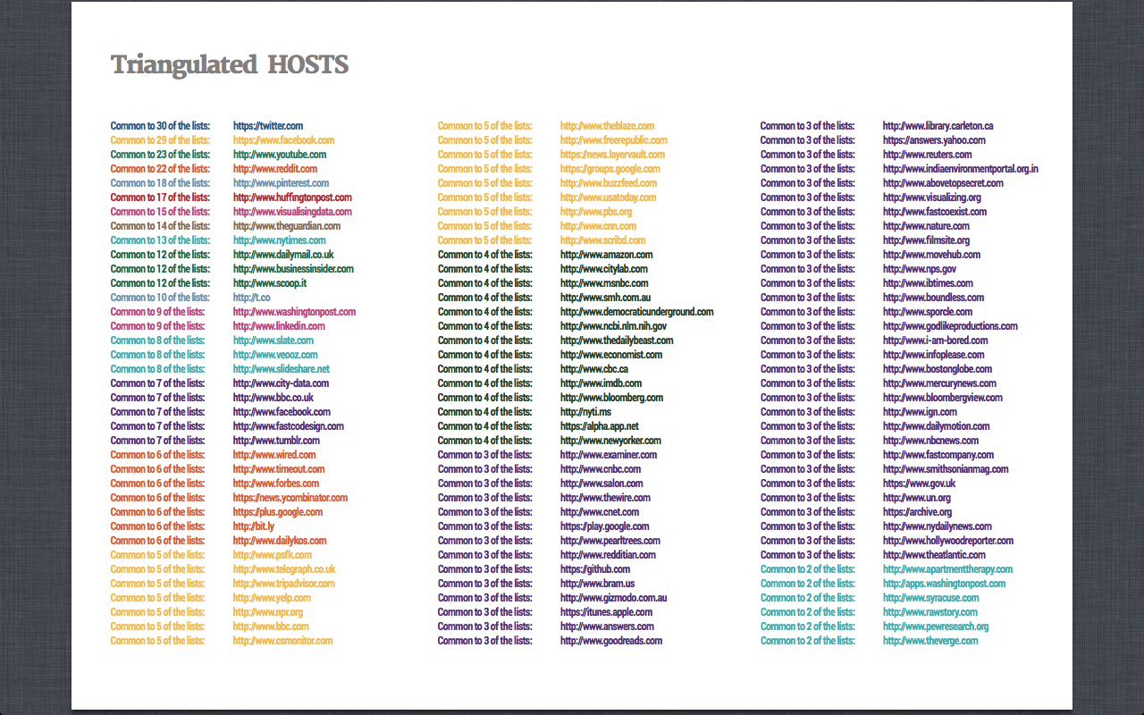Open http://www.csmonitor.com link
This screenshot has width=1144, height=715.
(282, 641)
